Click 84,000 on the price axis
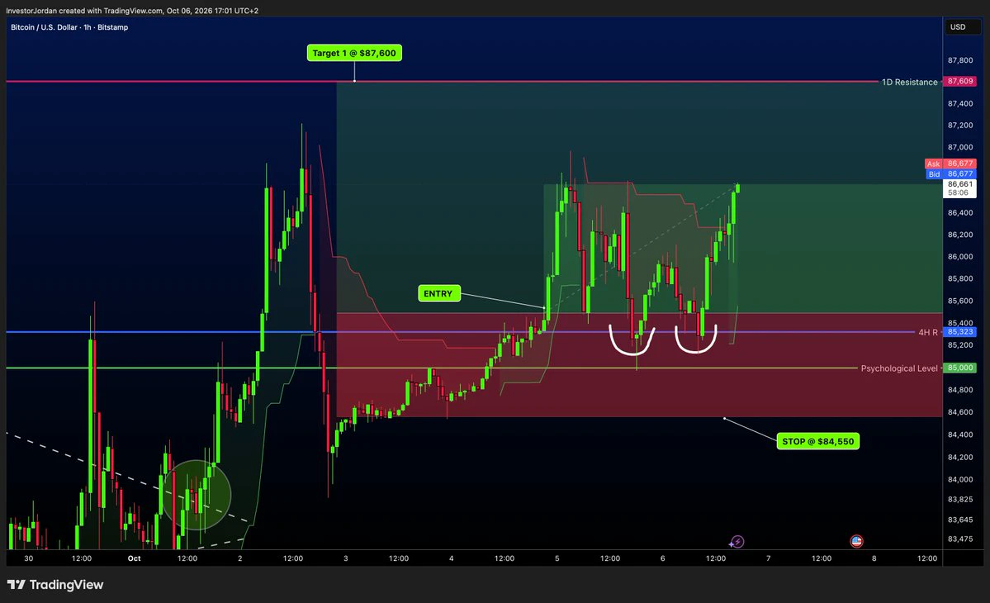The height and width of the screenshot is (603, 990). pyautogui.click(x=959, y=479)
